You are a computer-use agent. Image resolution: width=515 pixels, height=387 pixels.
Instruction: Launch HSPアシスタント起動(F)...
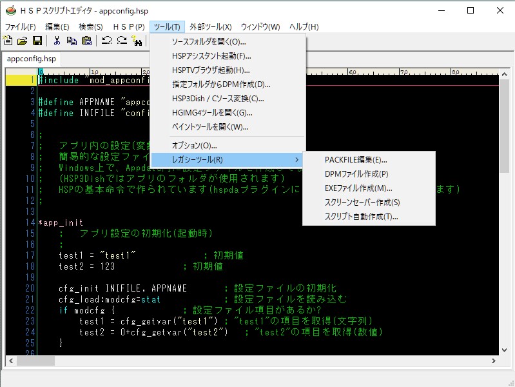(228, 56)
